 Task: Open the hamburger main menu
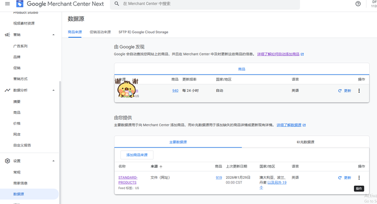(x=7, y=4)
